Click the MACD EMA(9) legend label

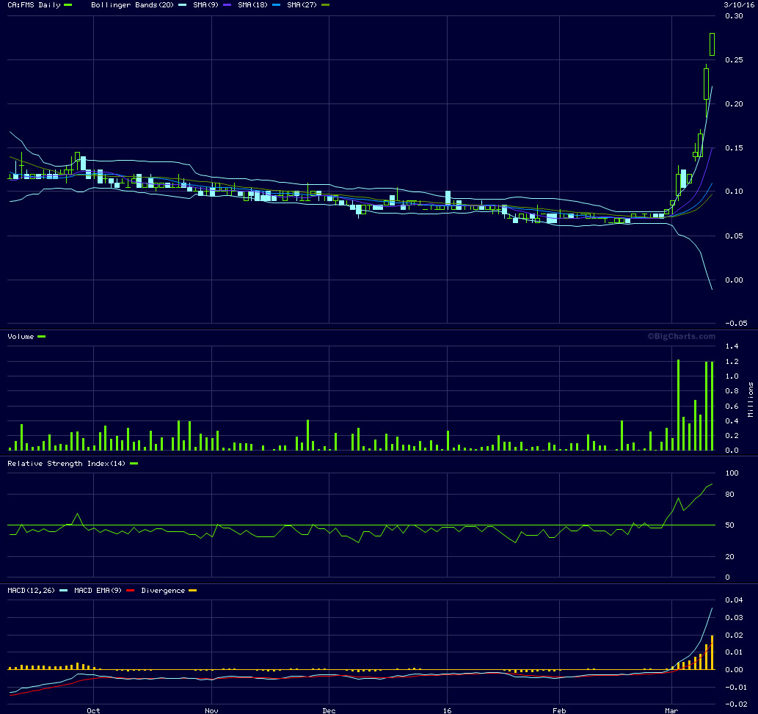pos(98,591)
